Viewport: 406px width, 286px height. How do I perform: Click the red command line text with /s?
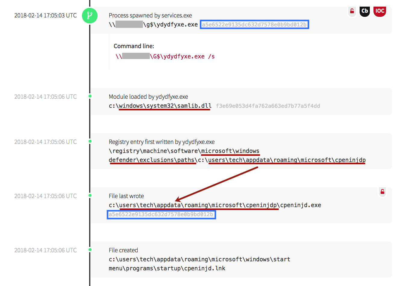[165, 57]
